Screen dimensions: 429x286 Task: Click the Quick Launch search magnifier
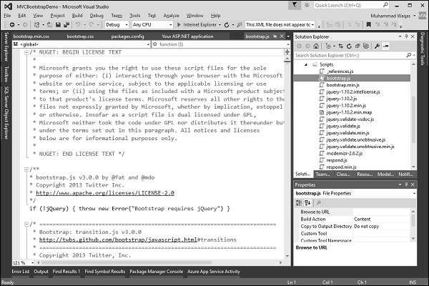(385, 5)
